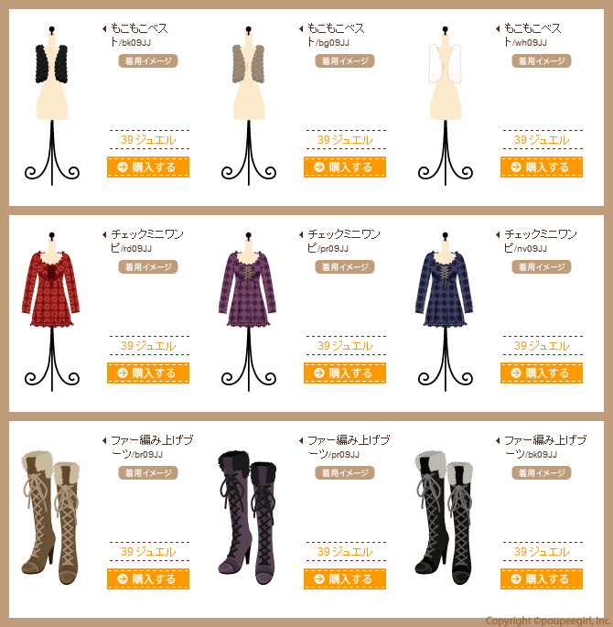
Task: Purchase the navy mini dress nv09JJ
Action: [x=541, y=373]
